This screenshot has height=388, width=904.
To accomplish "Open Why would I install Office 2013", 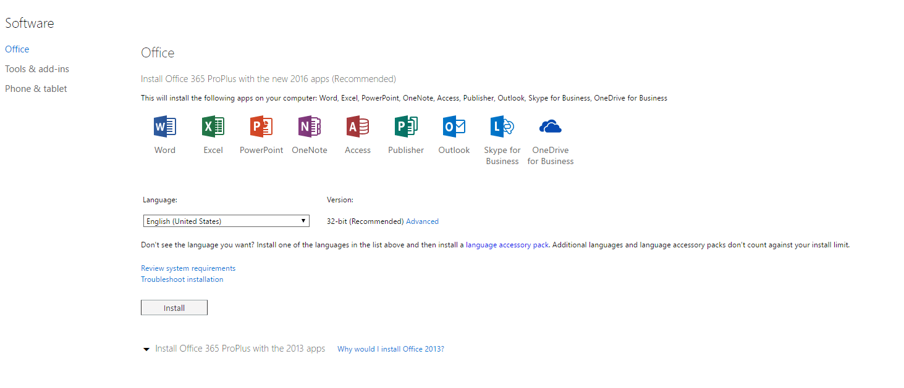I will [391, 349].
